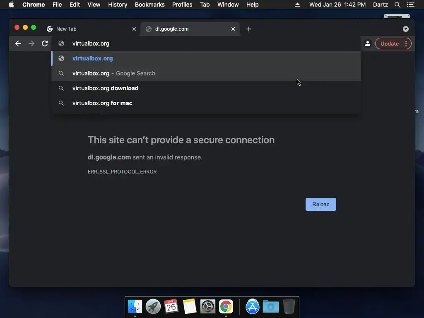424x318 pixels.
Task: Click the globe icon in address bar
Action: click(61, 43)
